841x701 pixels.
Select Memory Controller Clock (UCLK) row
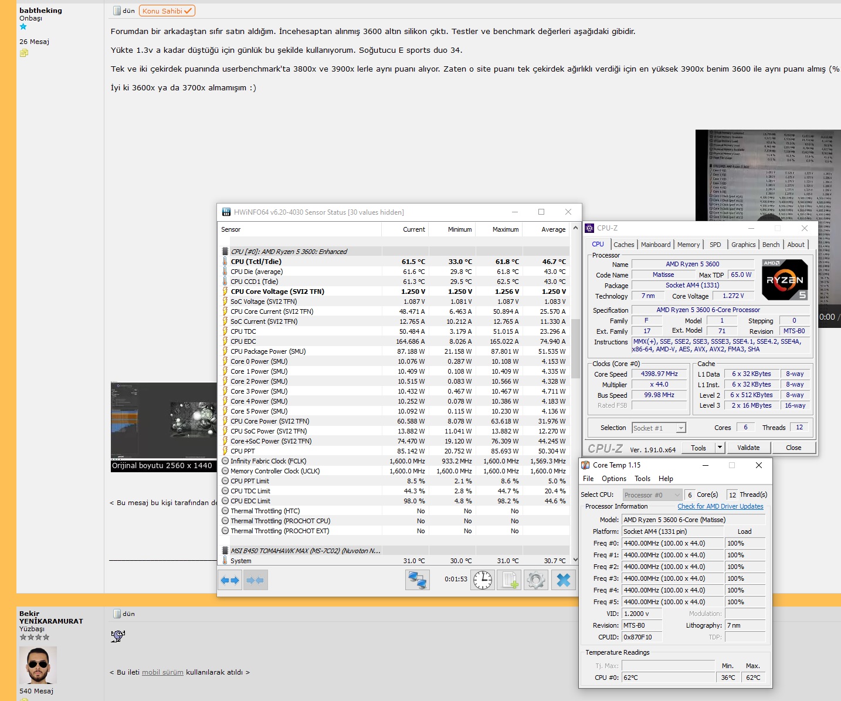(x=394, y=471)
